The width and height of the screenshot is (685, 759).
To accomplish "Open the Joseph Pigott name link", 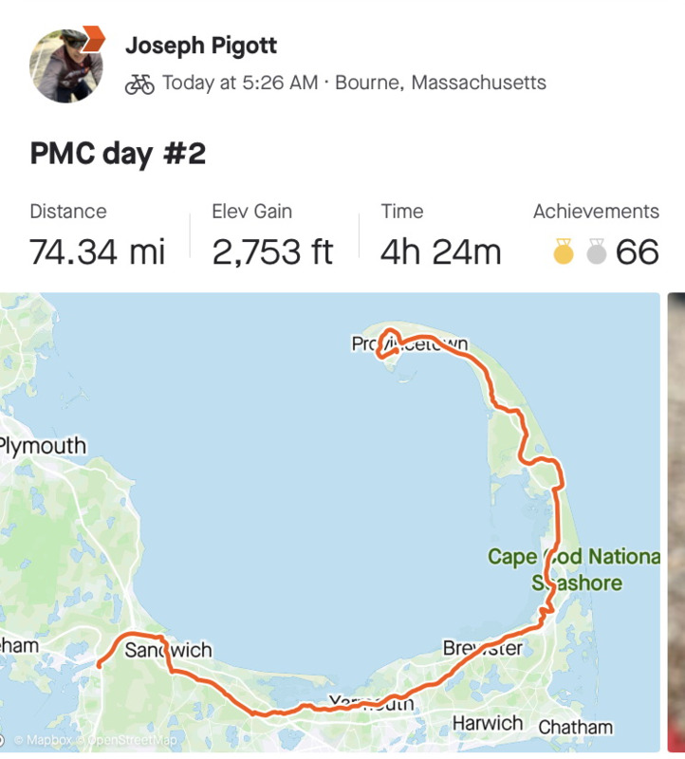I will point(201,46).
